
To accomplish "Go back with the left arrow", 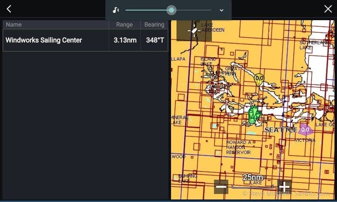I will click(9, 9).
